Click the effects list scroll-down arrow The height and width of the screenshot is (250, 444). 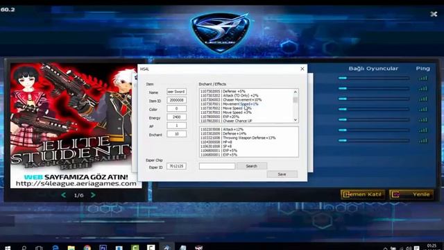(296, 120)
